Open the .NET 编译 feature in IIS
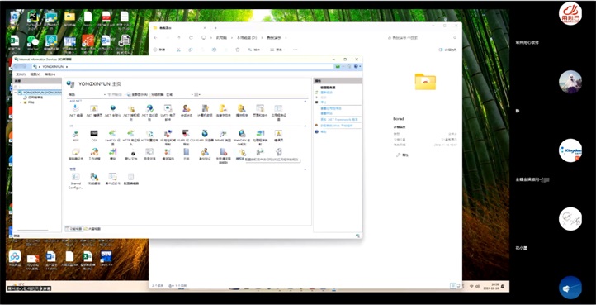 click(76, 111)
